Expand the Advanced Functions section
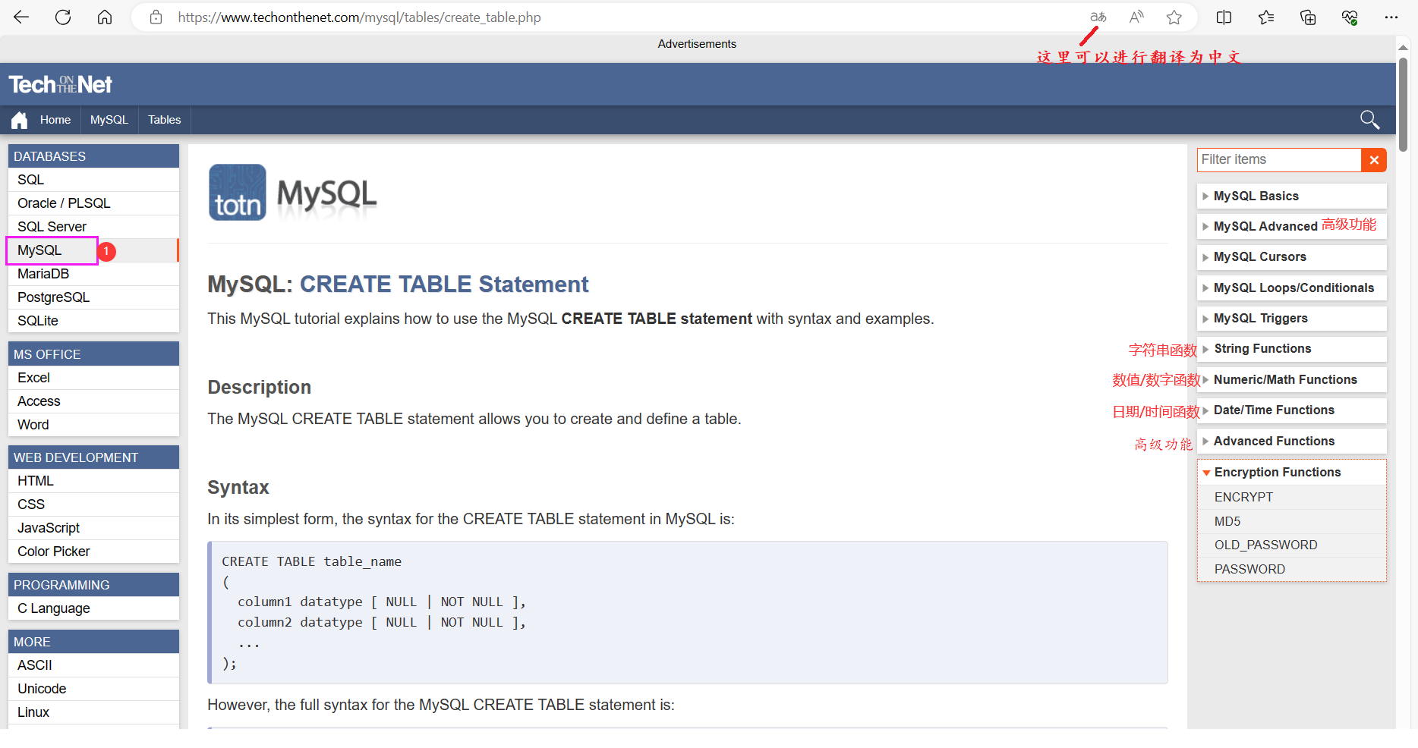 pyautogui.click(x=1292, y=441)
